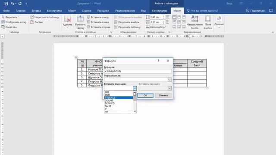Viewport: 276px width, 155px height.
Task: Select the Ластик eraser tool
Action: click(x=36, y=22)
